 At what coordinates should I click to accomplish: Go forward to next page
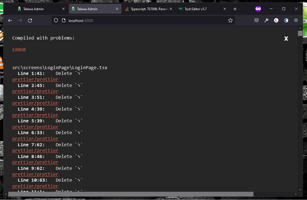coord(20,21)
